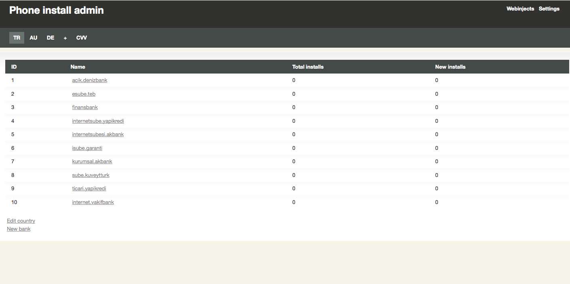Open the ticari.yapikredi entry

[x=89, y=189]
